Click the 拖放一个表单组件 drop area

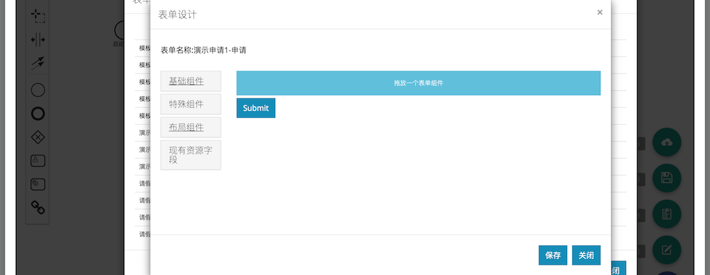[418, 83]
